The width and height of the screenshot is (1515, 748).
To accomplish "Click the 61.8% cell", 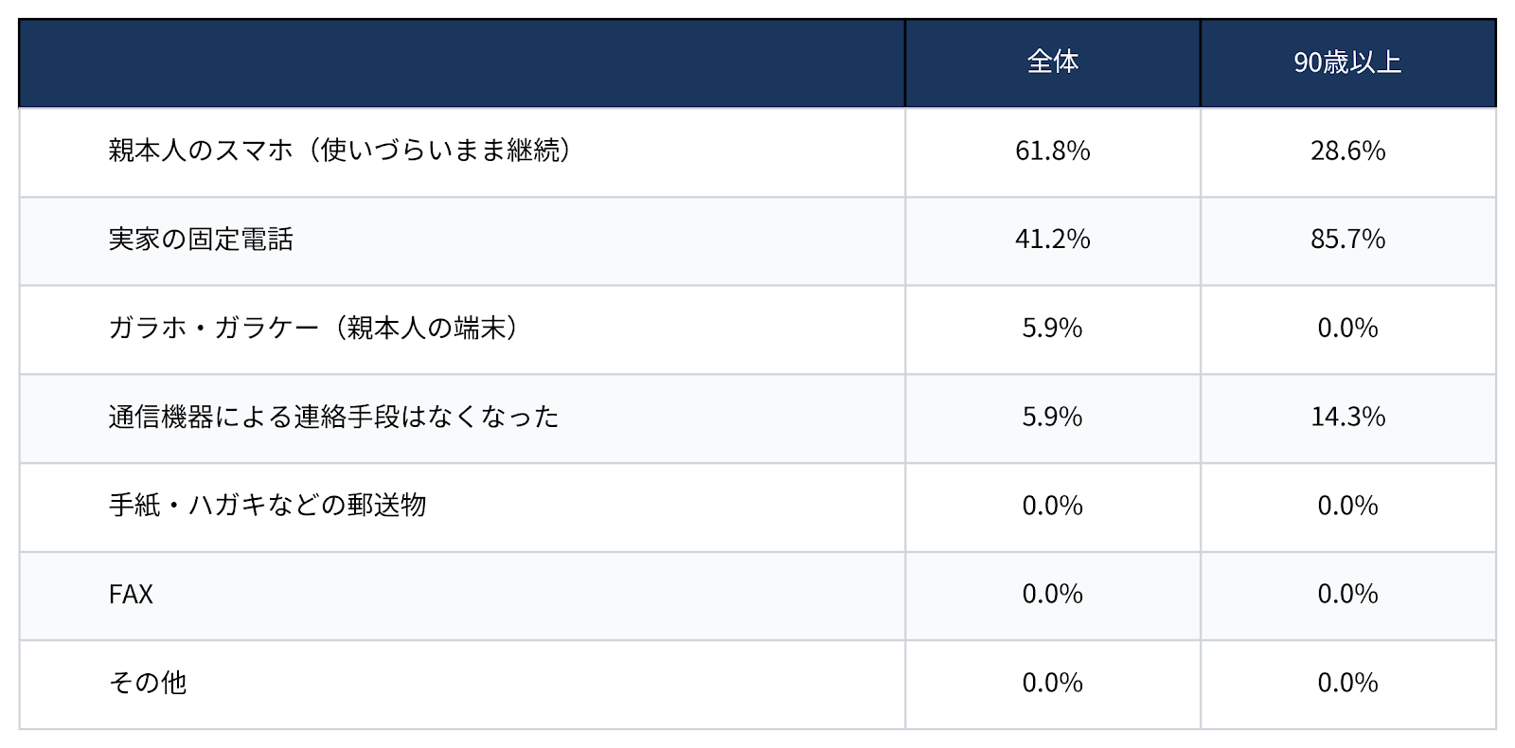I will click(1052, 151).
